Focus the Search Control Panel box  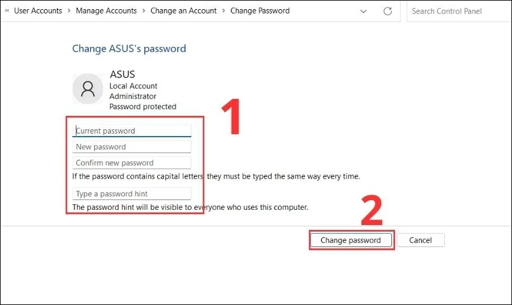coord(457,11)
